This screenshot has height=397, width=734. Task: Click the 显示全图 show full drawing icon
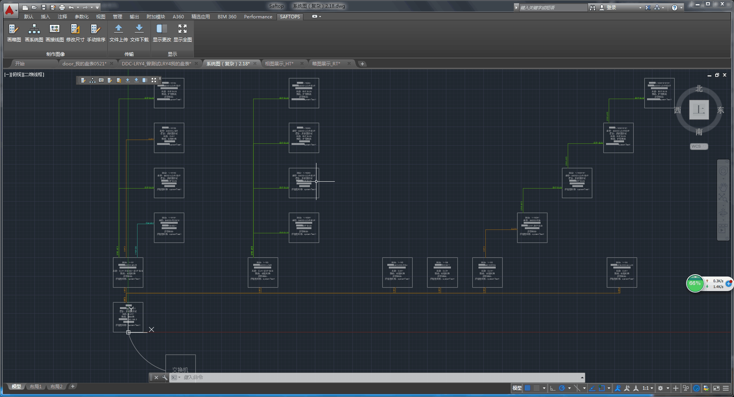click(183, 33)
